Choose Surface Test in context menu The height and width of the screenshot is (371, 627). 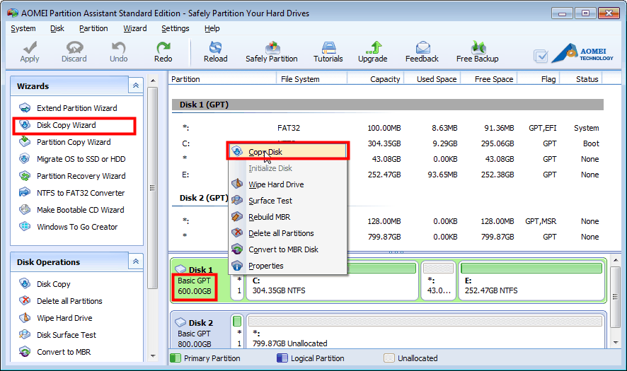click(287, 201)
